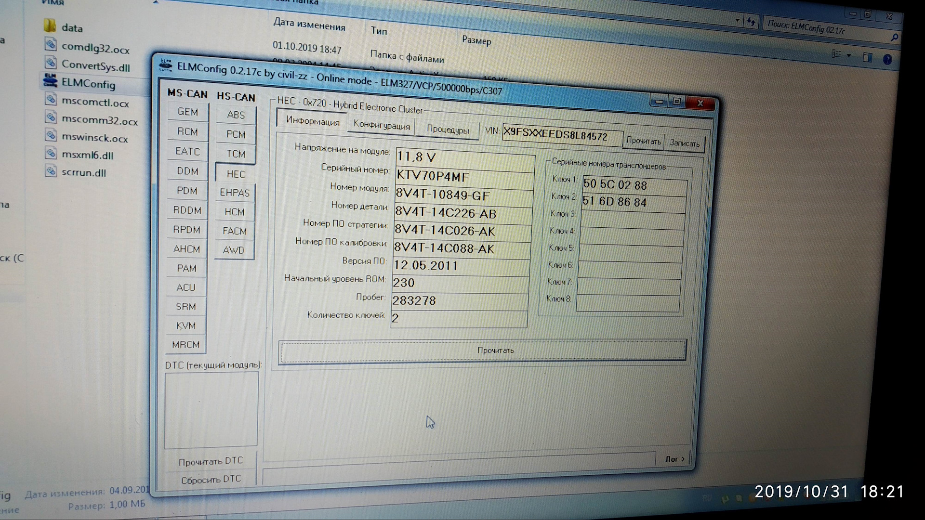Click the Количество ключей value field
This screenshot has width=925, height=520.
point(459,319)
